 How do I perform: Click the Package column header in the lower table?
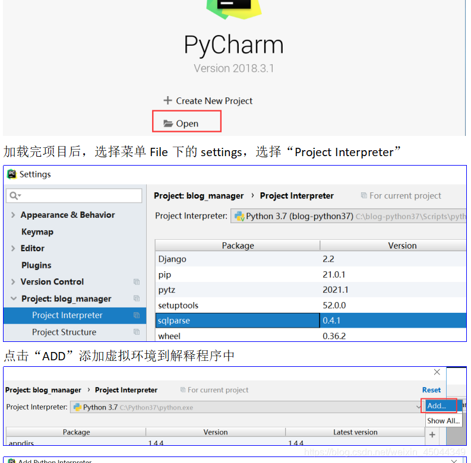(76, 432)
